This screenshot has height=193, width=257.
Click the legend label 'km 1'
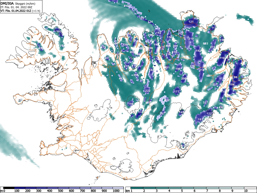point(129,191)
